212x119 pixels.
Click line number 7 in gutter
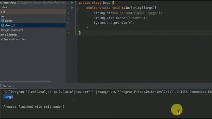pos(68,33)
